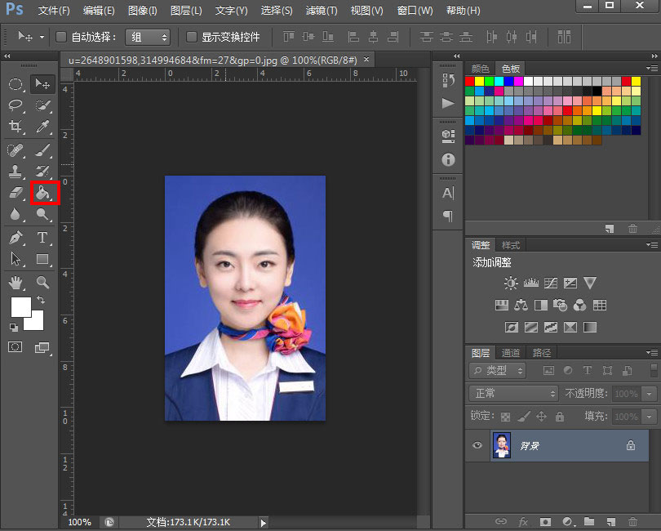Screen dimensions: 661x531
Task: Enable the 显示变换控件 checkbox
Action: 192,37
